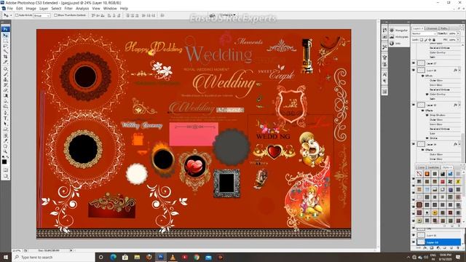Select the Quick Selection tool
The height and width of the screenshot is (262, 466).
pos(5,52)
